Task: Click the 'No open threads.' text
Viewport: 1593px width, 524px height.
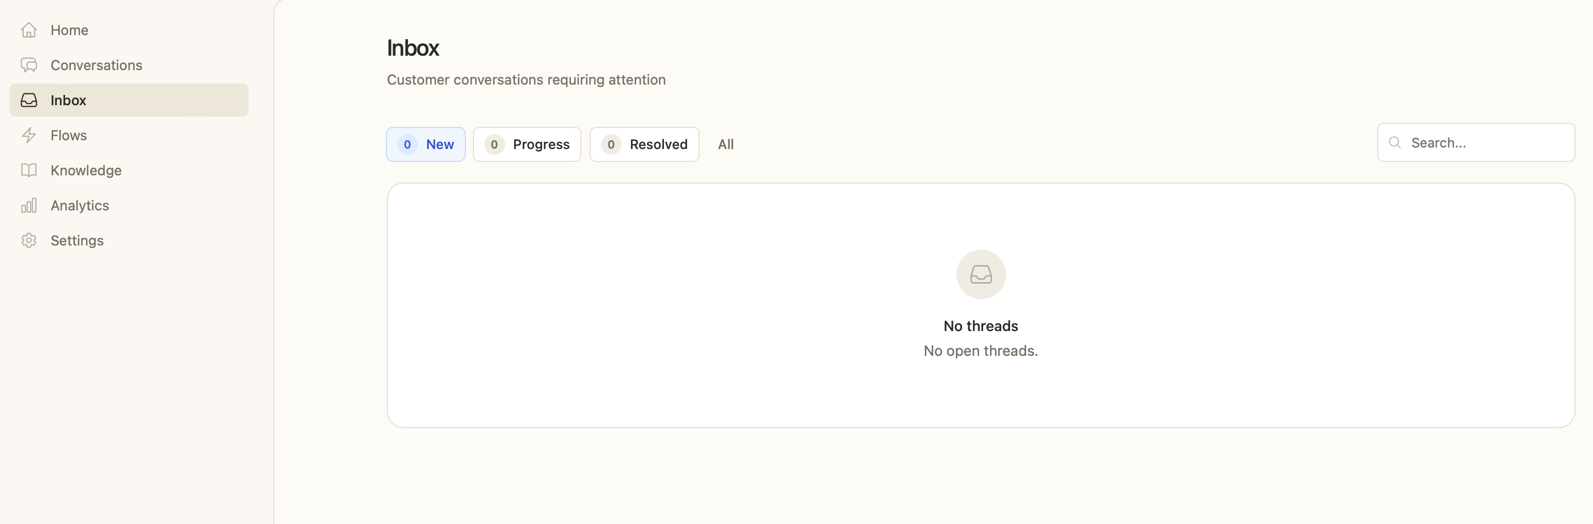Action: coord(981,351)
